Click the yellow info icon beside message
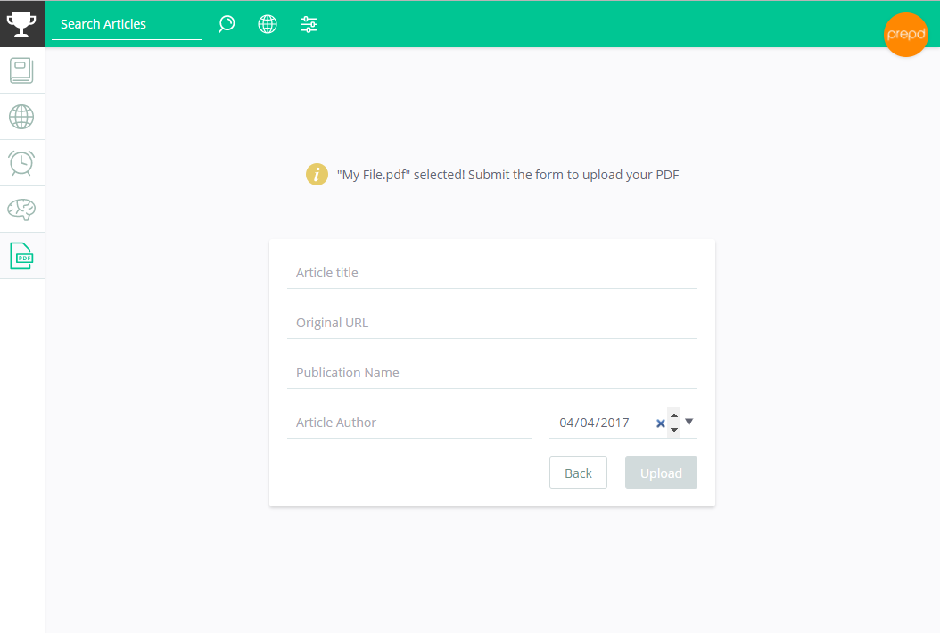 click(x=317, y=175)
